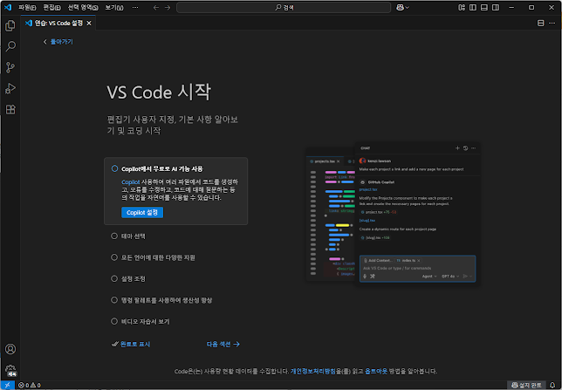Open the Manage gear icon

[10, 370]
